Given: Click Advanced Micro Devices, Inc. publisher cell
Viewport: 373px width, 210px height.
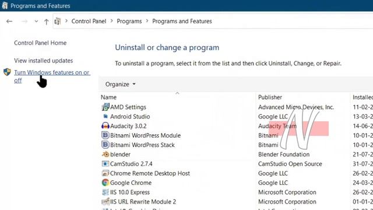Looking at the screenshot, I should click(296, 107).
